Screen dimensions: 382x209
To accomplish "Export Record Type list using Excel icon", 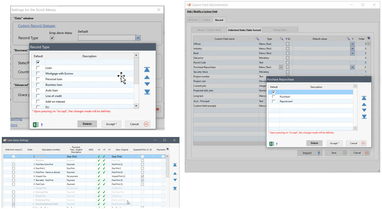I will [x=35, y=125].
